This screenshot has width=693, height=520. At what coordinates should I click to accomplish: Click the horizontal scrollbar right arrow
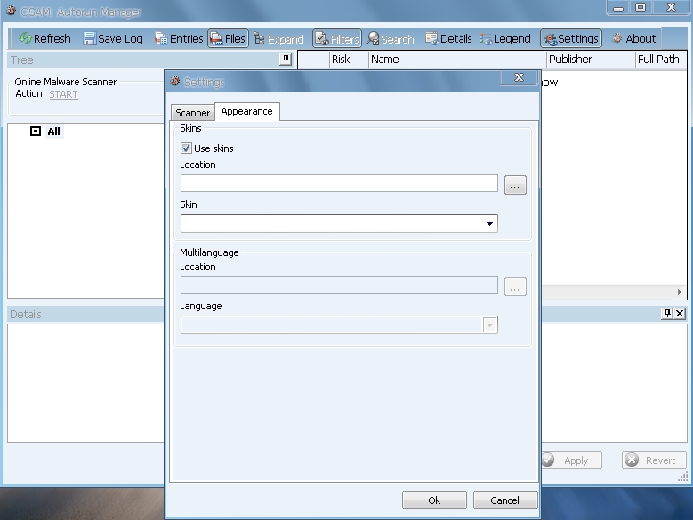tap(680, 292)
